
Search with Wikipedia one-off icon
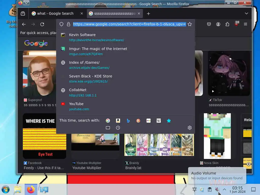159,121
